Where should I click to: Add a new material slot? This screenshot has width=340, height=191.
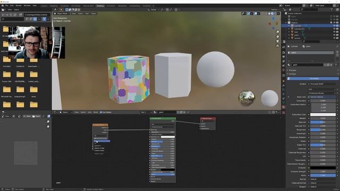pos(337,52)
